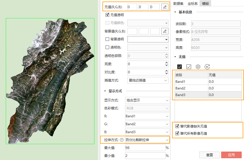Click the pencil picker beside 背景值(R,G,B)

coord(165,31)
